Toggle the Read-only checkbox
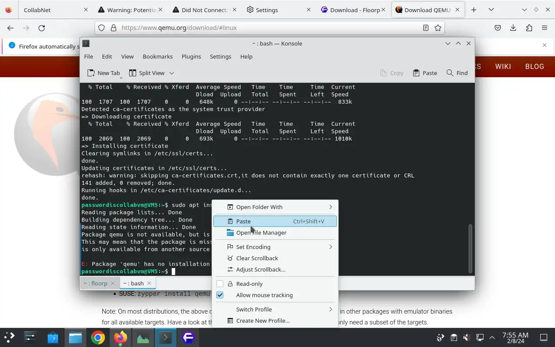The image size is (555, 347). pos(220,284)
